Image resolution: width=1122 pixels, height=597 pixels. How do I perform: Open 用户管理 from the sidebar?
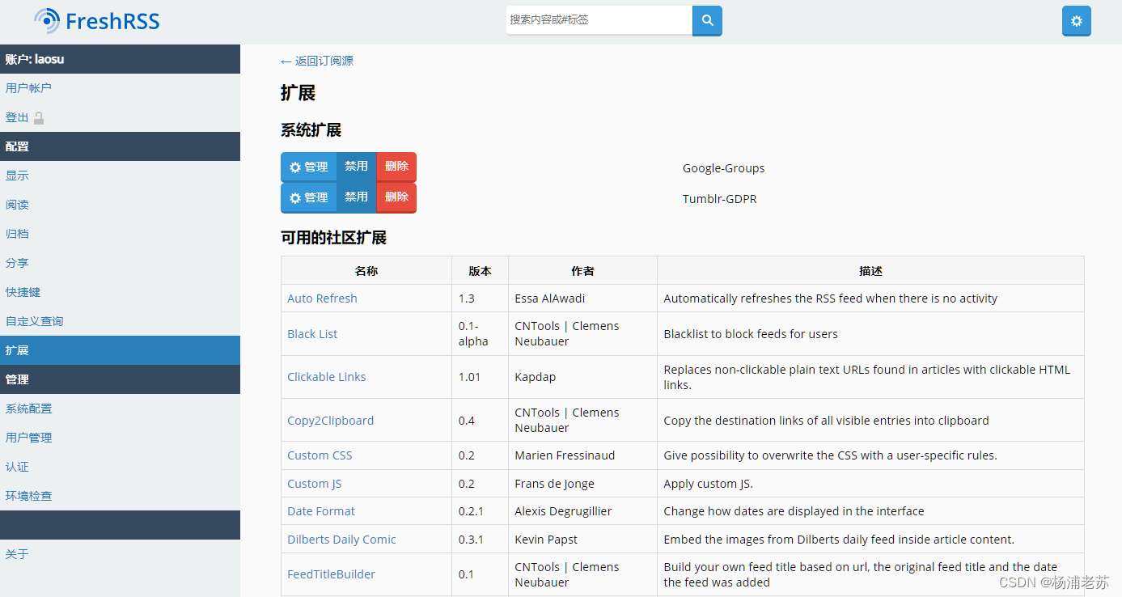(28, 437)
